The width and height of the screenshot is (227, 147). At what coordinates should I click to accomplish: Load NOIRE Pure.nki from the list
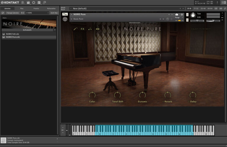[29, 37]
